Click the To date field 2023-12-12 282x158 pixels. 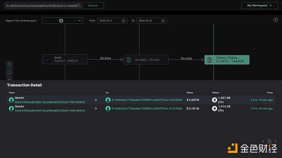pos(152,21)
